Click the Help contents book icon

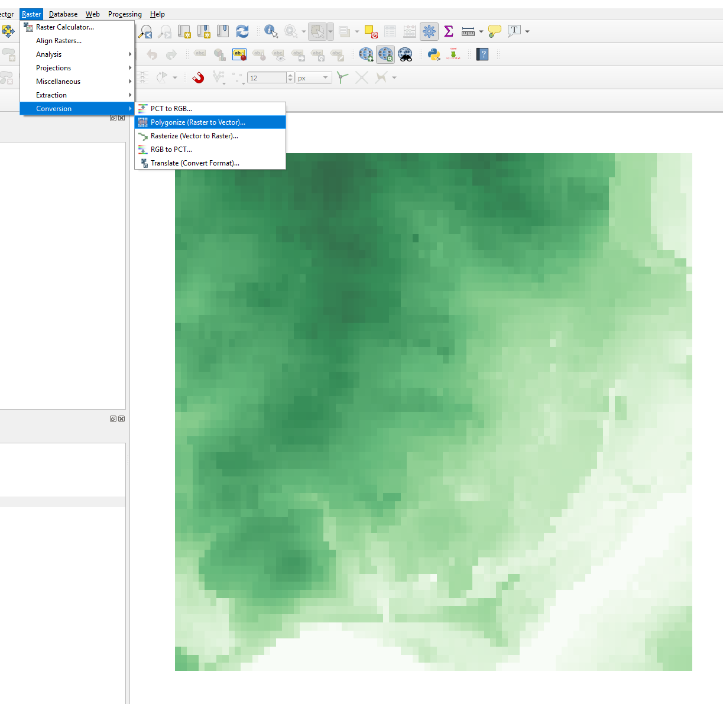[x=483, y=55]
